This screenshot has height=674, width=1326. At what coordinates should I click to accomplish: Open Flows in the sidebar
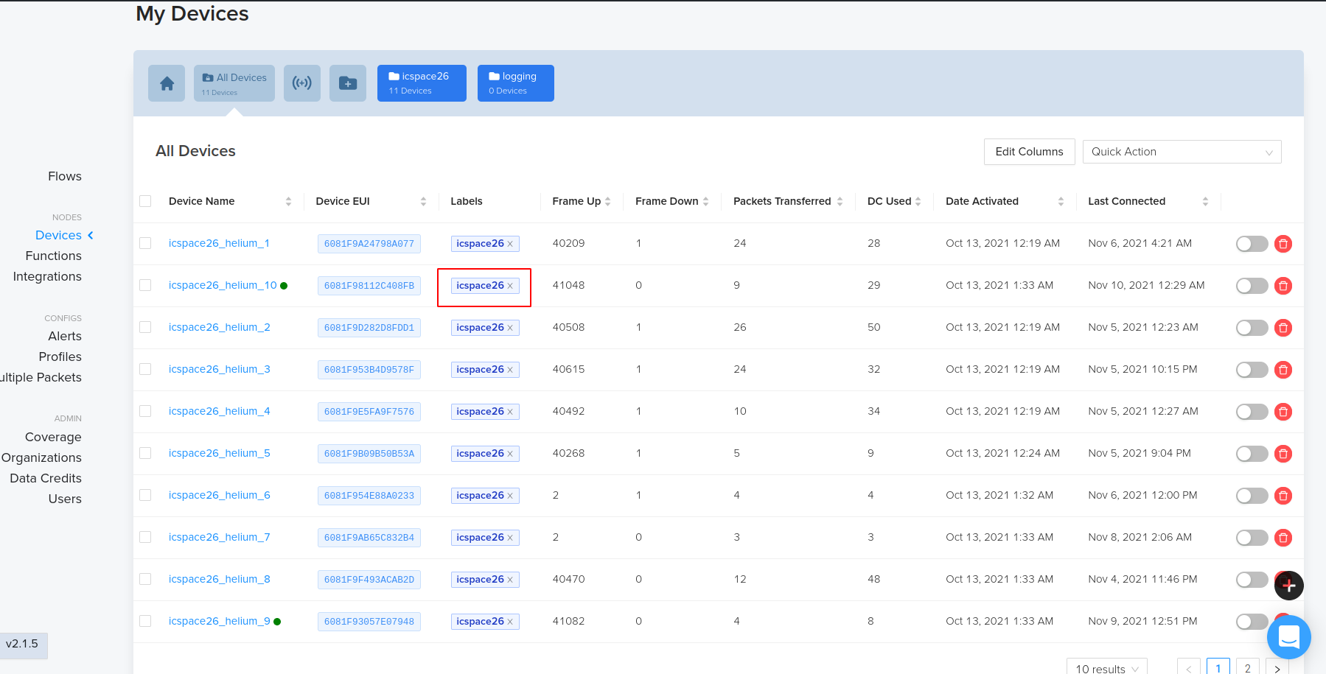tap(65, 176)
